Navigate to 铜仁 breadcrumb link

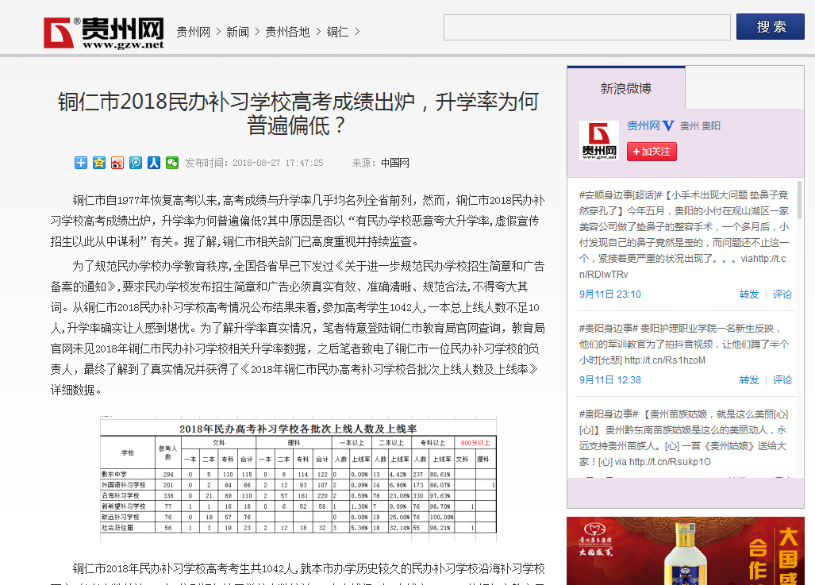point(337,32)
